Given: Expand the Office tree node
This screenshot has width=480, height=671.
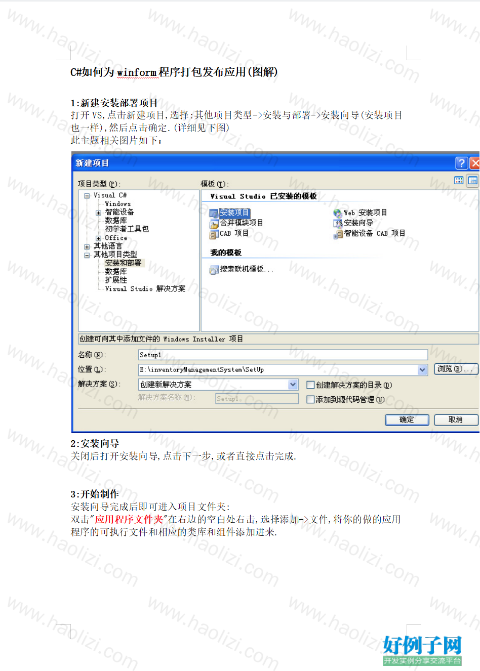Looking at the screenshot, I should [x=98, y=238].
